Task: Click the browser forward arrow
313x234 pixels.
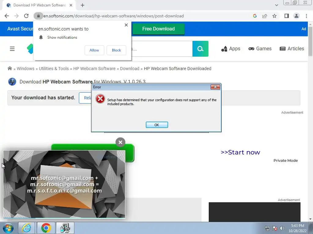Action: click(x=17, y=16)
